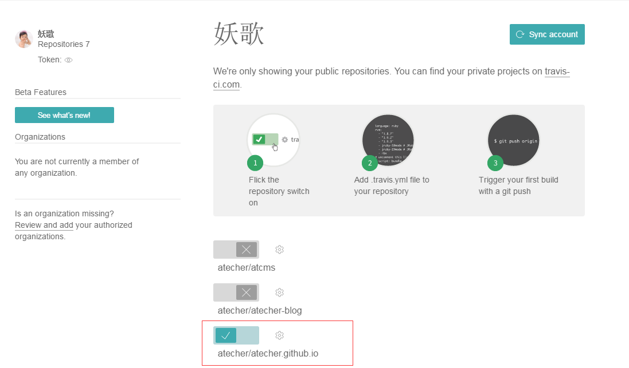
Task: Open settings gear for atecher/atcms
Action: 279,250
